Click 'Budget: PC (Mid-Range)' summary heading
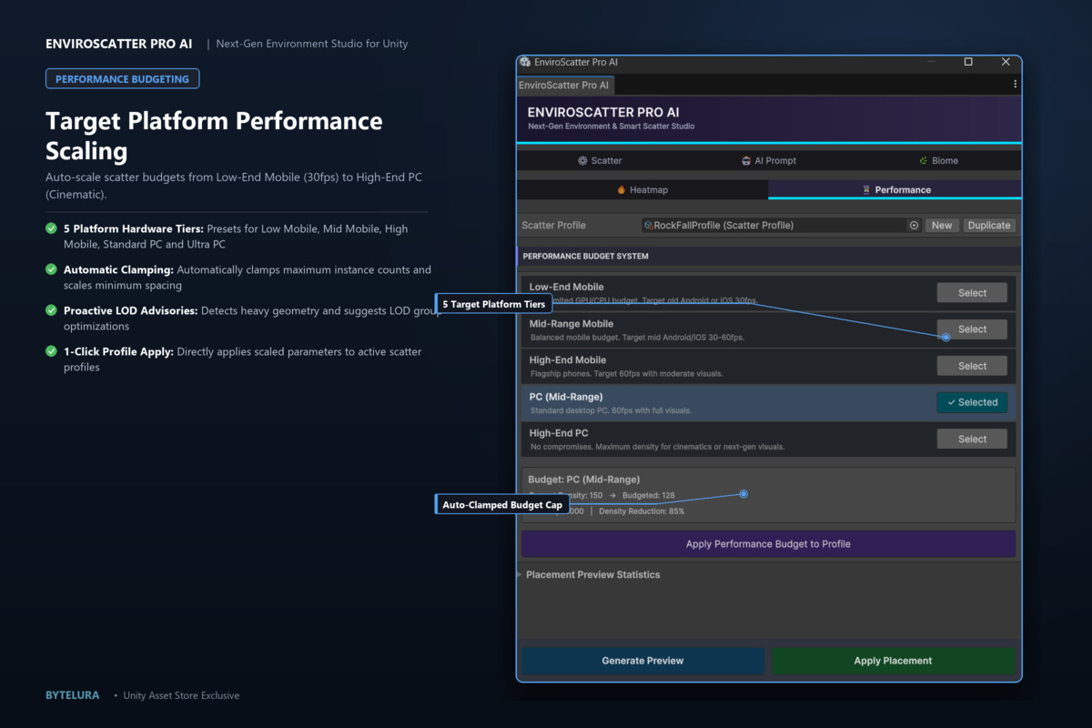 (584, 479)
